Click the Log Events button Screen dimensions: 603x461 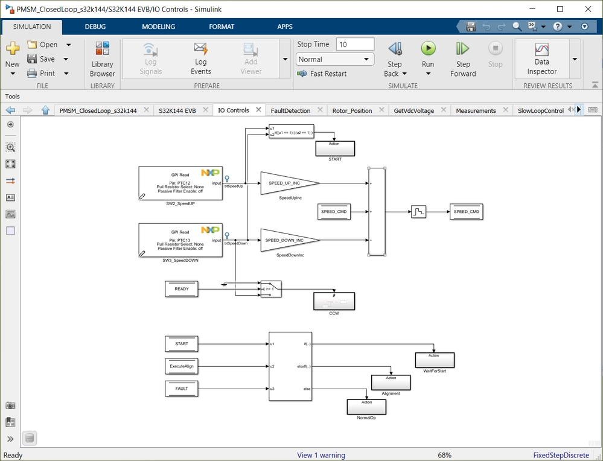pyautogui.click(x=201, y=59)
